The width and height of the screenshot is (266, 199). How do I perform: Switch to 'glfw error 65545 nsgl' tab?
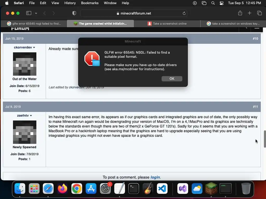click(34, 24)
